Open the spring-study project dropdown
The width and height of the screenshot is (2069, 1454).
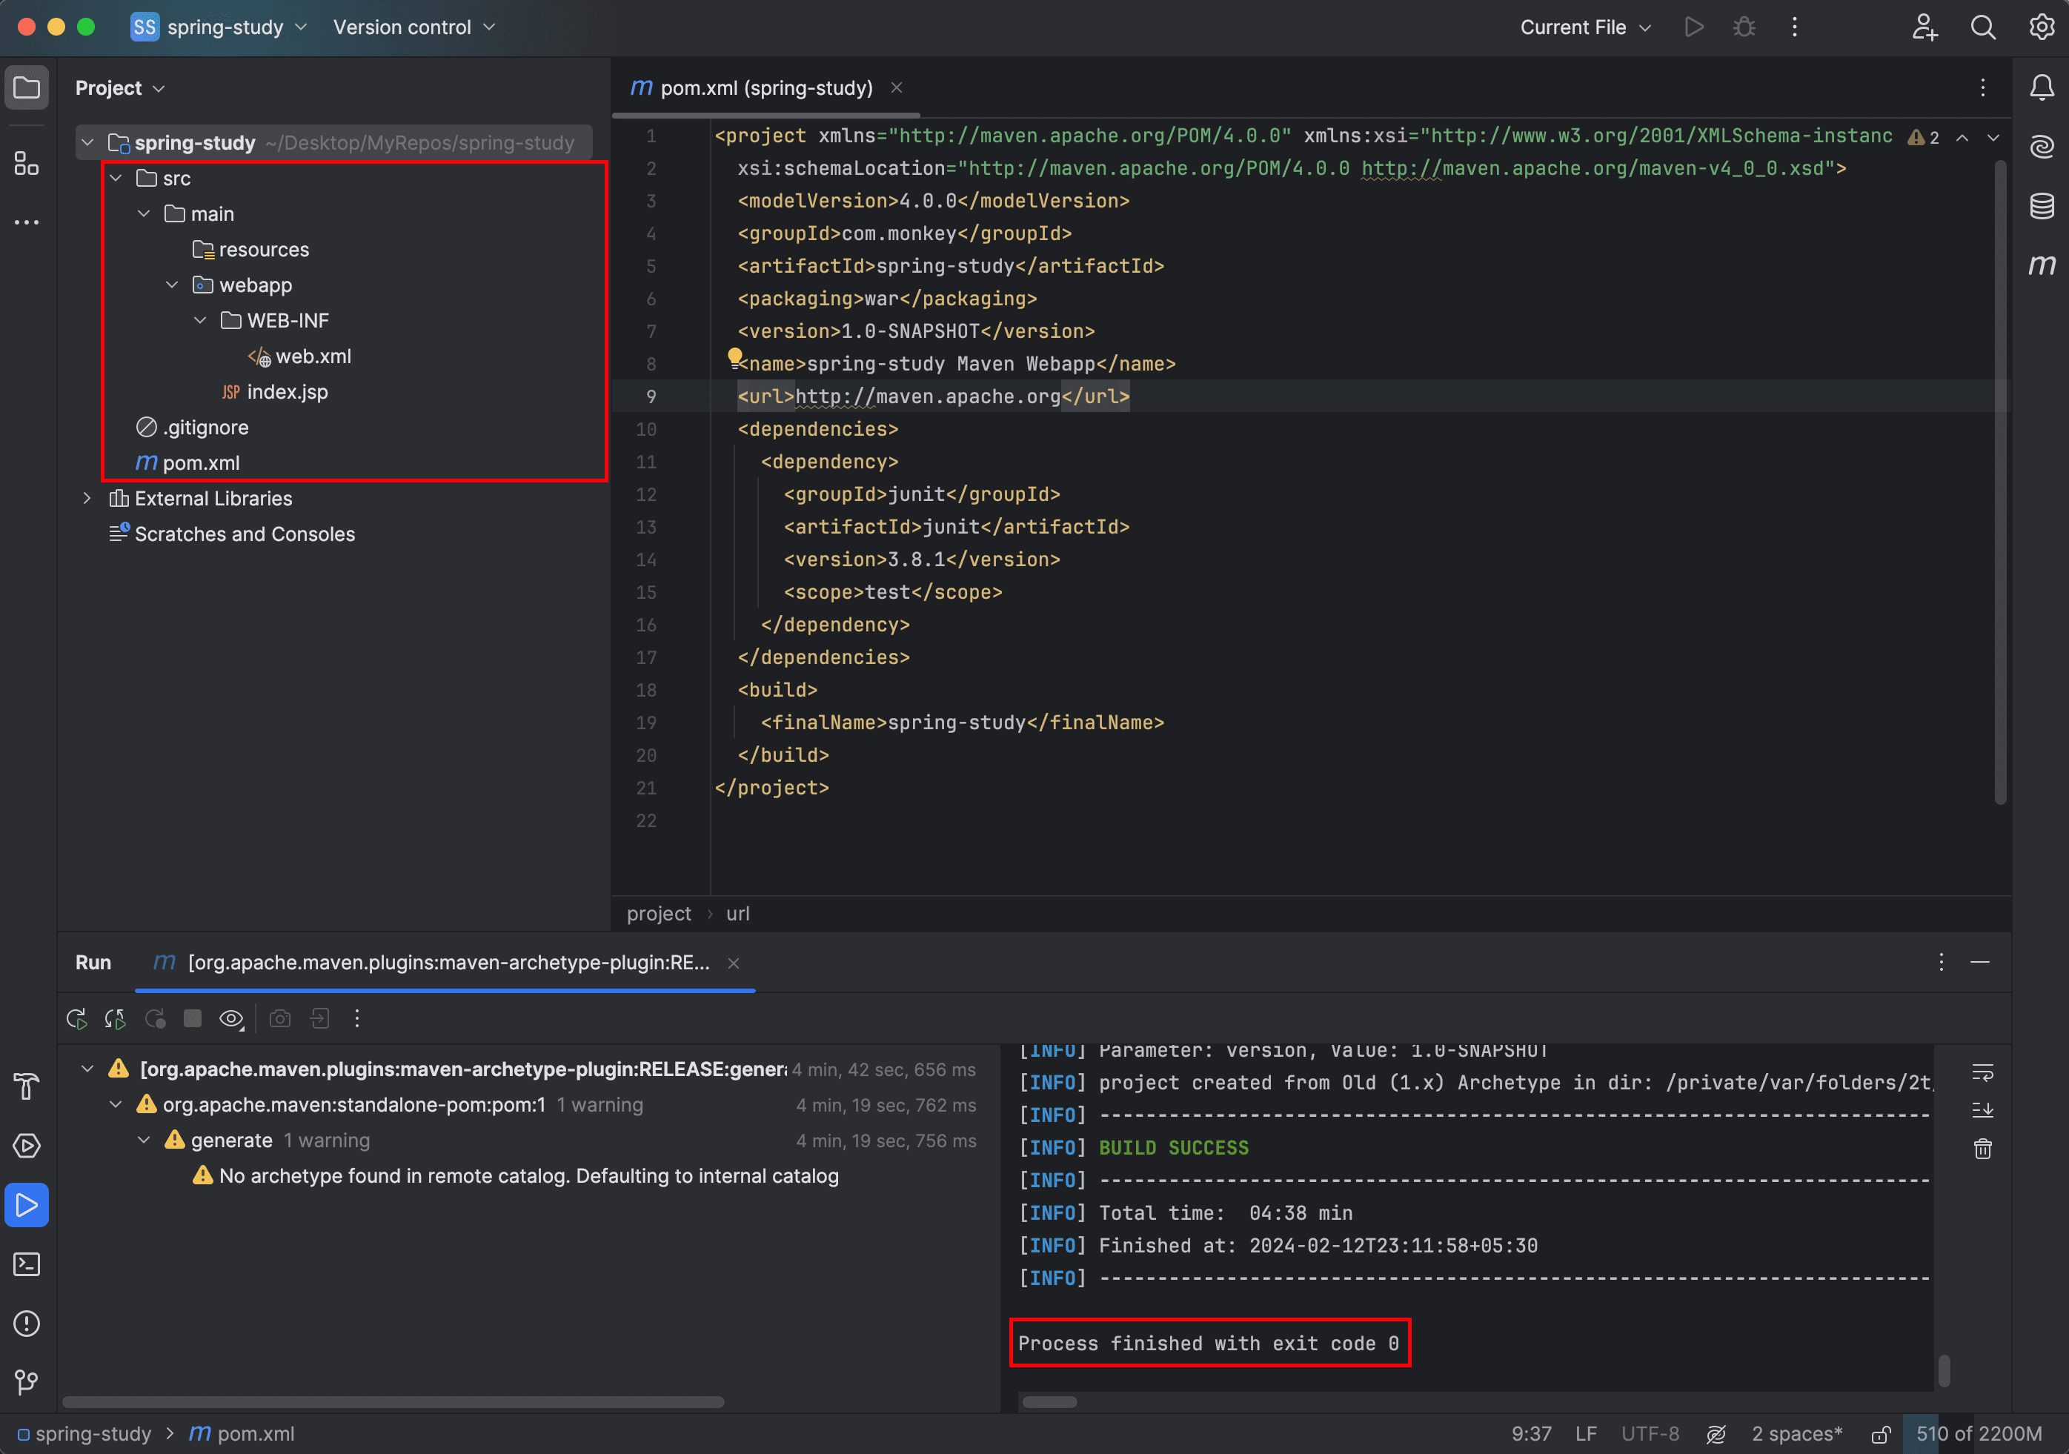pyautogui.click(x=219, y=27)
